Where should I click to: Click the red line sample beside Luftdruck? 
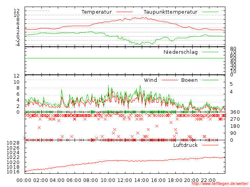click(210, 145)
